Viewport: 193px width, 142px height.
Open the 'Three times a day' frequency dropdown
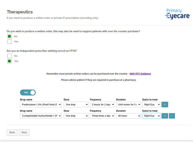click(x=102, y=116)
